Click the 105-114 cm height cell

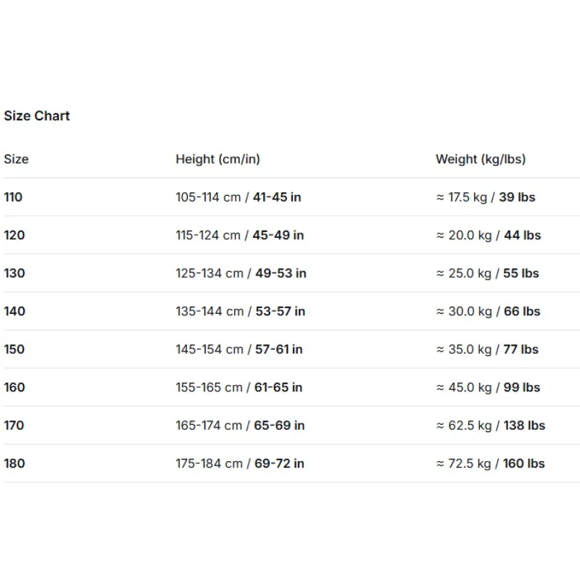click(239, 197)
